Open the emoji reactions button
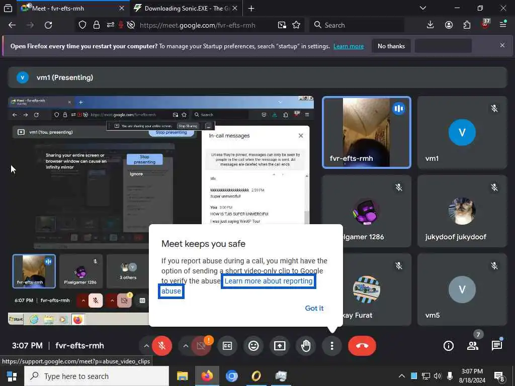515x386 pixels. [x=253, y=346]
